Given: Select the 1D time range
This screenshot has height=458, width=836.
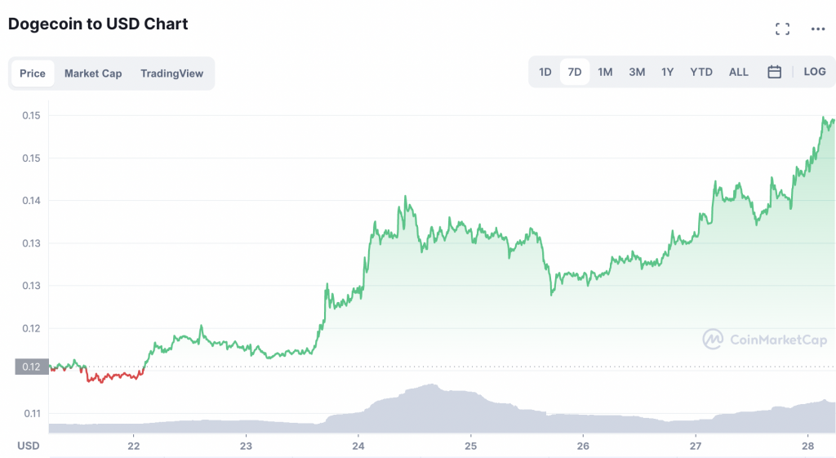Looking at the screenshot, I should (x=545, y=72).
